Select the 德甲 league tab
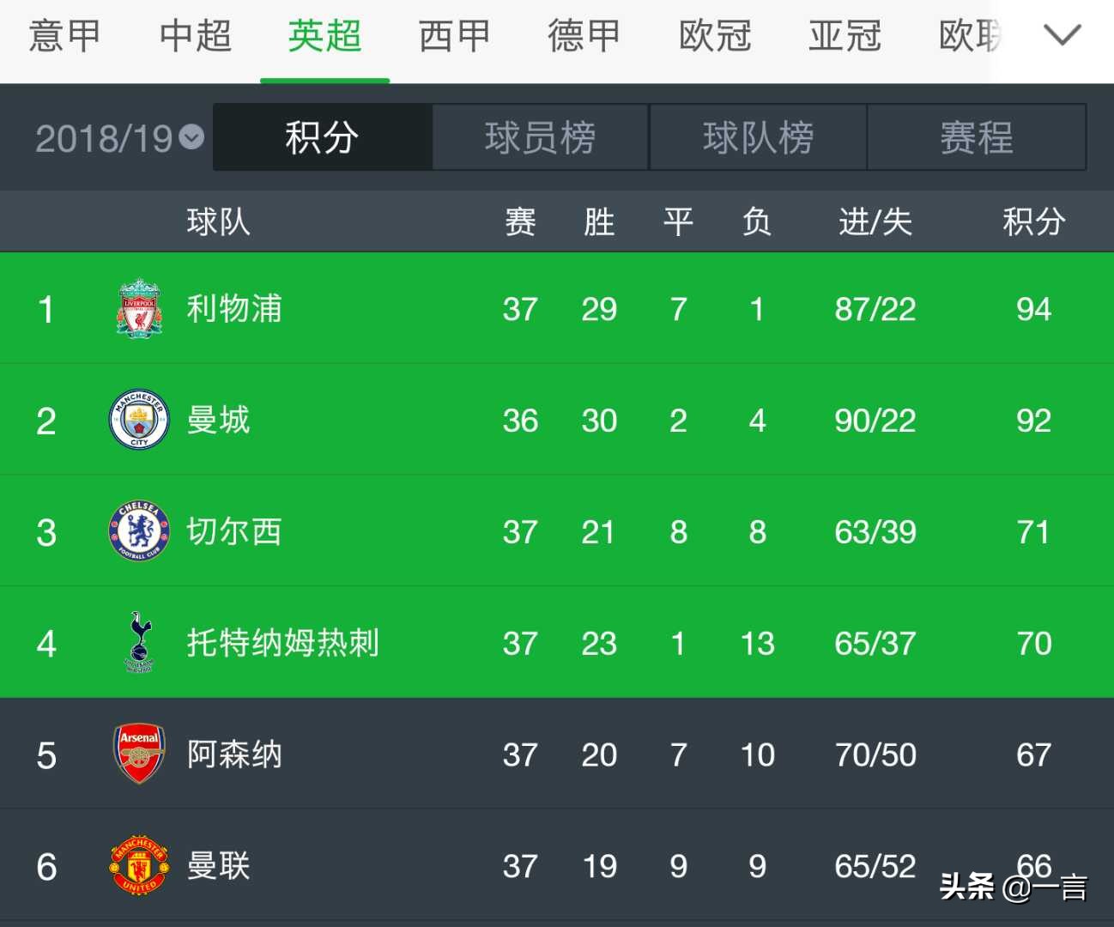The image size is (1114, 927). 584,36
